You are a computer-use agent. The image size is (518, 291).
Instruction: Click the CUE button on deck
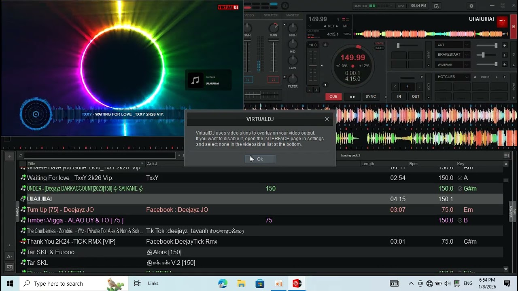(x=333, y=97)
